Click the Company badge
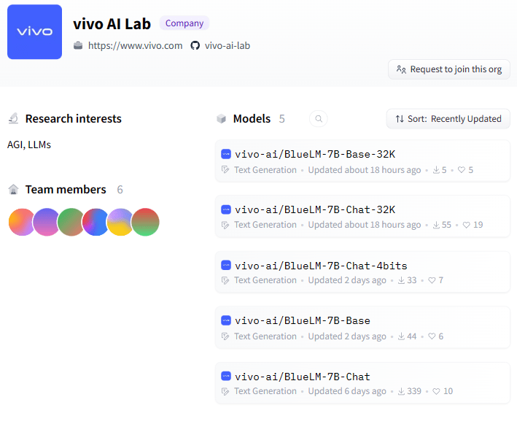 click(184, 23)
